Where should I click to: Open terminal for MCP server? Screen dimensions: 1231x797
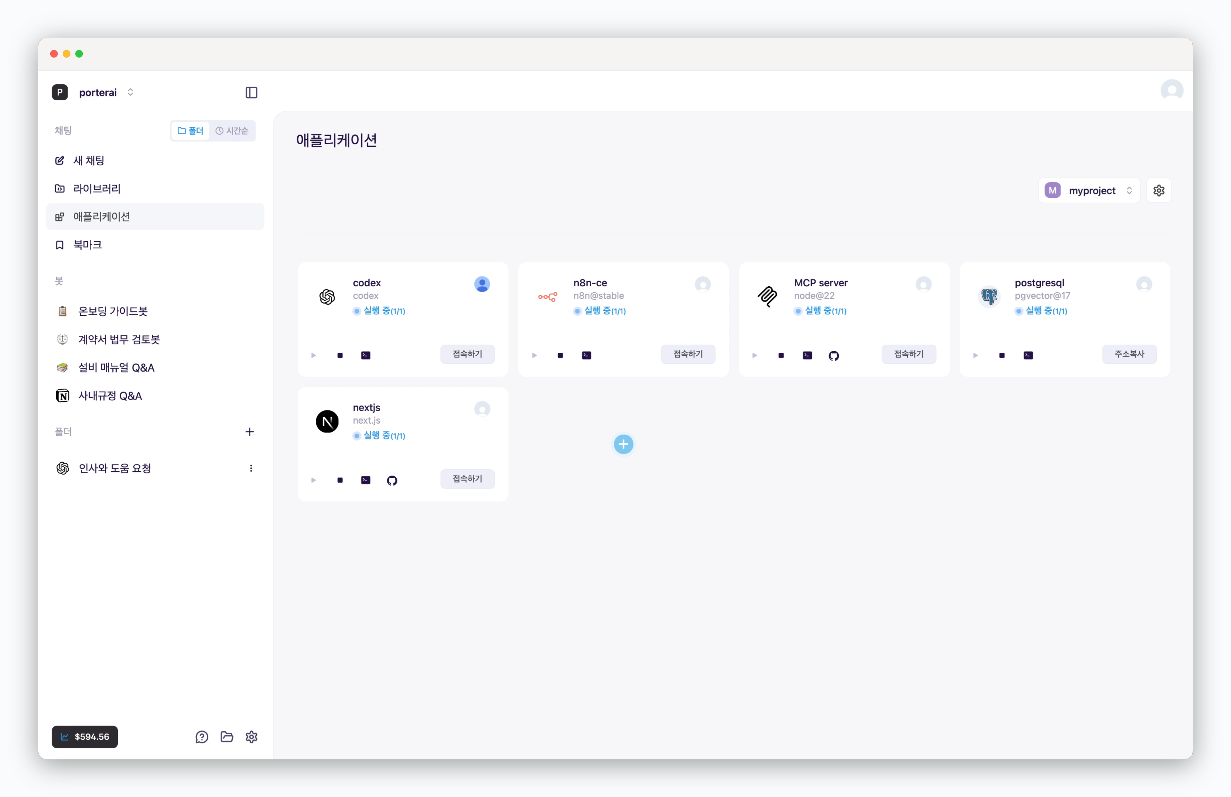click(807, 356)
